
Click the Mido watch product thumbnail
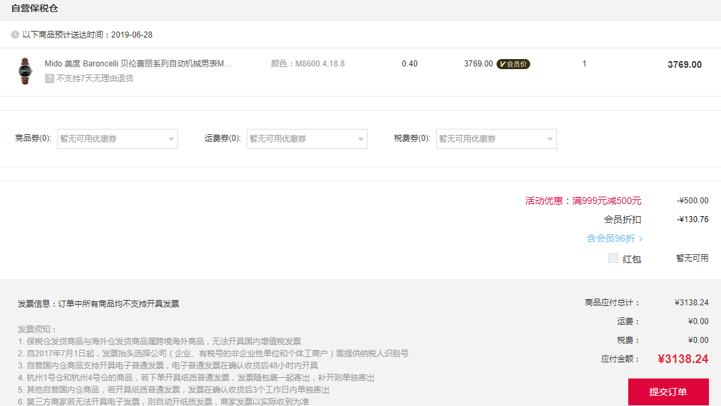[25, 70]
